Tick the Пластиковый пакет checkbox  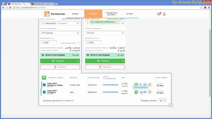(x=79, y=43)
